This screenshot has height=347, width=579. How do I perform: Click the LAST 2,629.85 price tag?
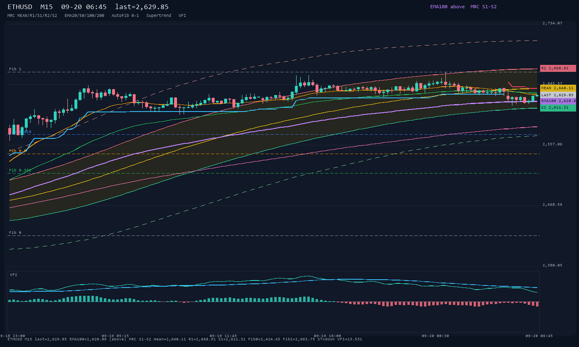tap(558, 95)
